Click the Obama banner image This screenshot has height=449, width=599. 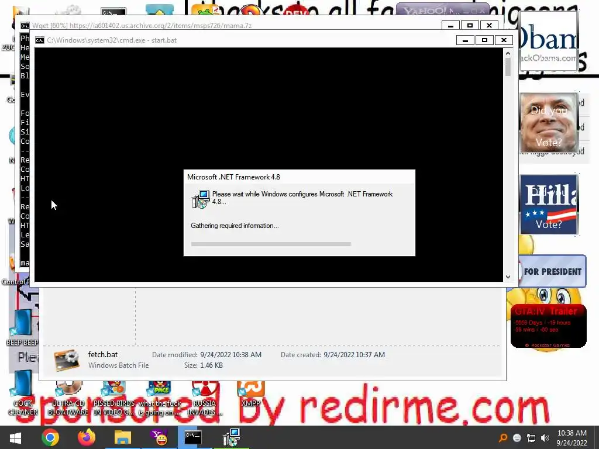point(549,42)
